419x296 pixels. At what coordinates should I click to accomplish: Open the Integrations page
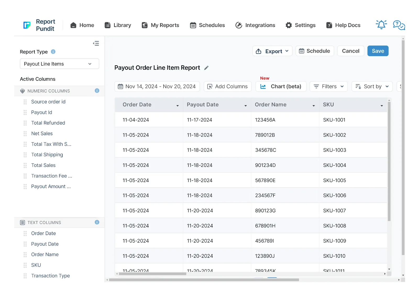(255, 25)
